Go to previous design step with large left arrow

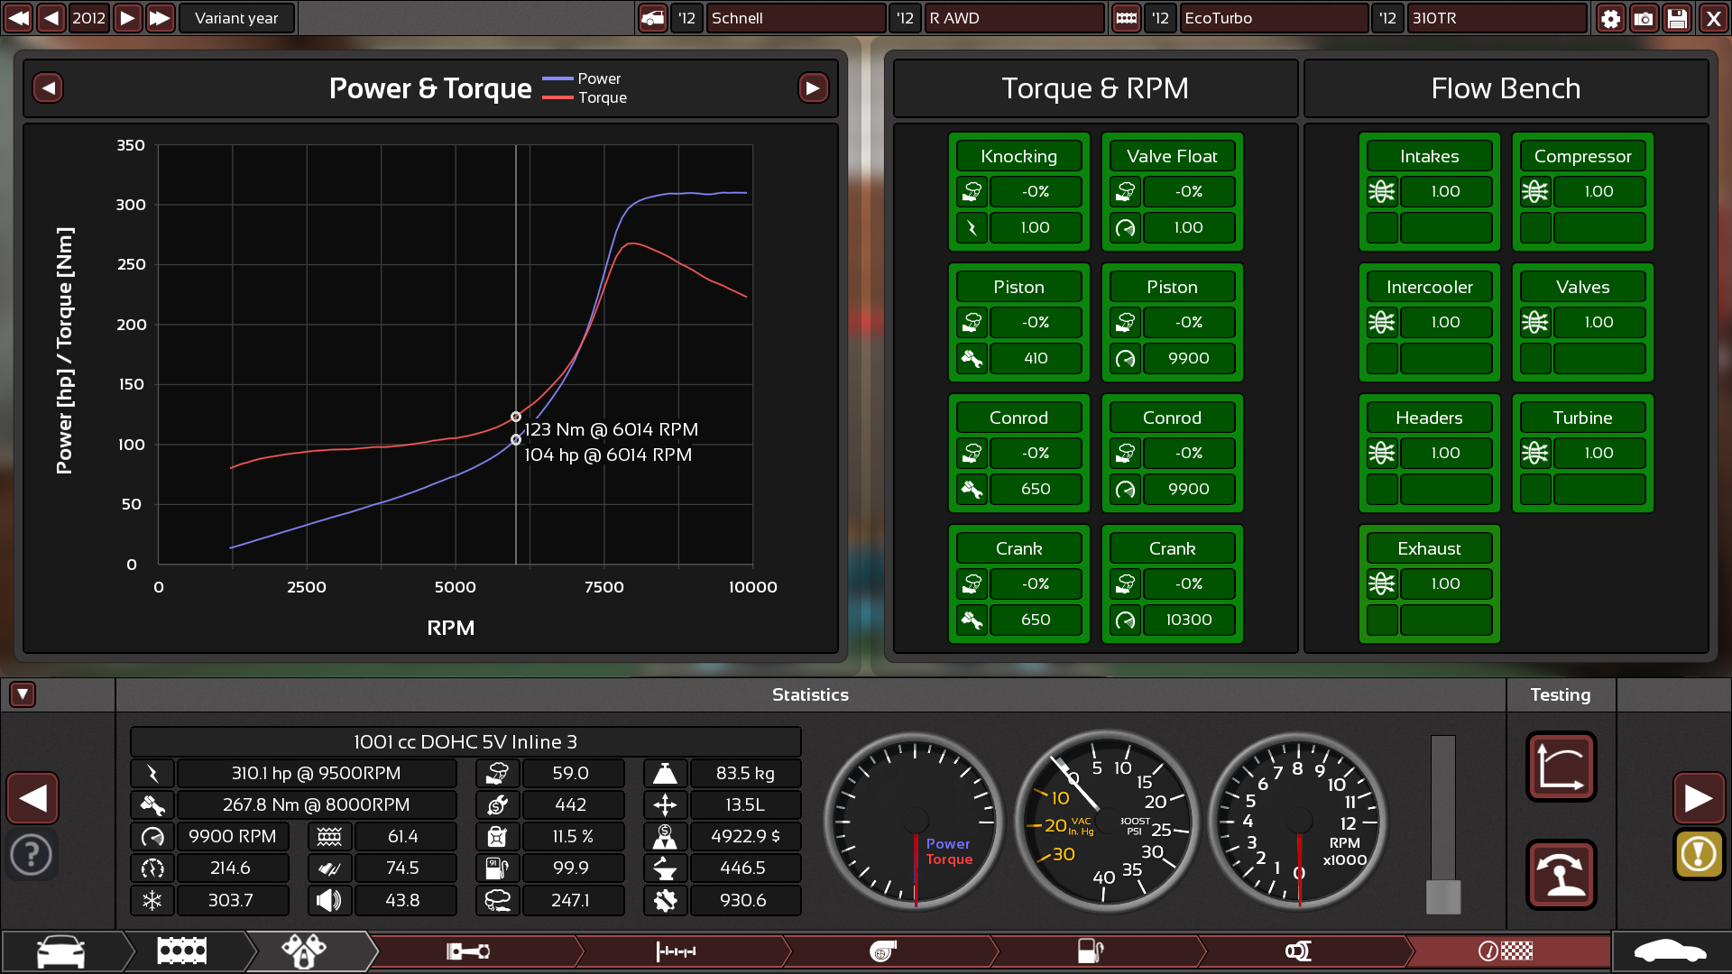click(x=33, y=798)
